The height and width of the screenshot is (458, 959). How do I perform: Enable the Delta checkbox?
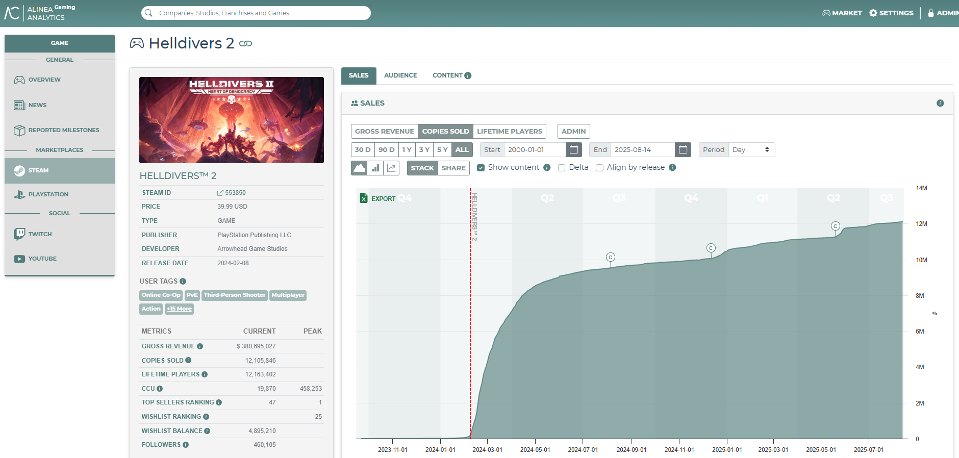(562, 168)
